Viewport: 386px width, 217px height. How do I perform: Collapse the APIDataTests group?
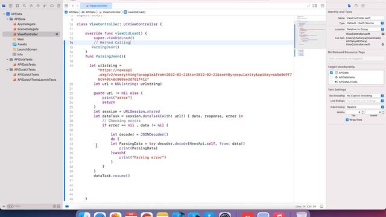[7, 59]
